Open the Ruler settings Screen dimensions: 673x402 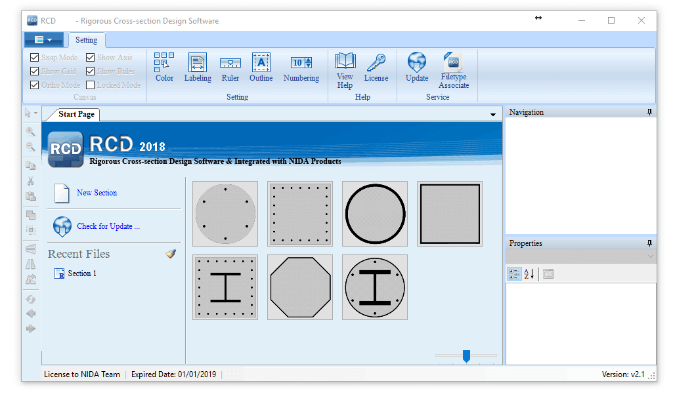pyautogui.click(x=230, y=68)
